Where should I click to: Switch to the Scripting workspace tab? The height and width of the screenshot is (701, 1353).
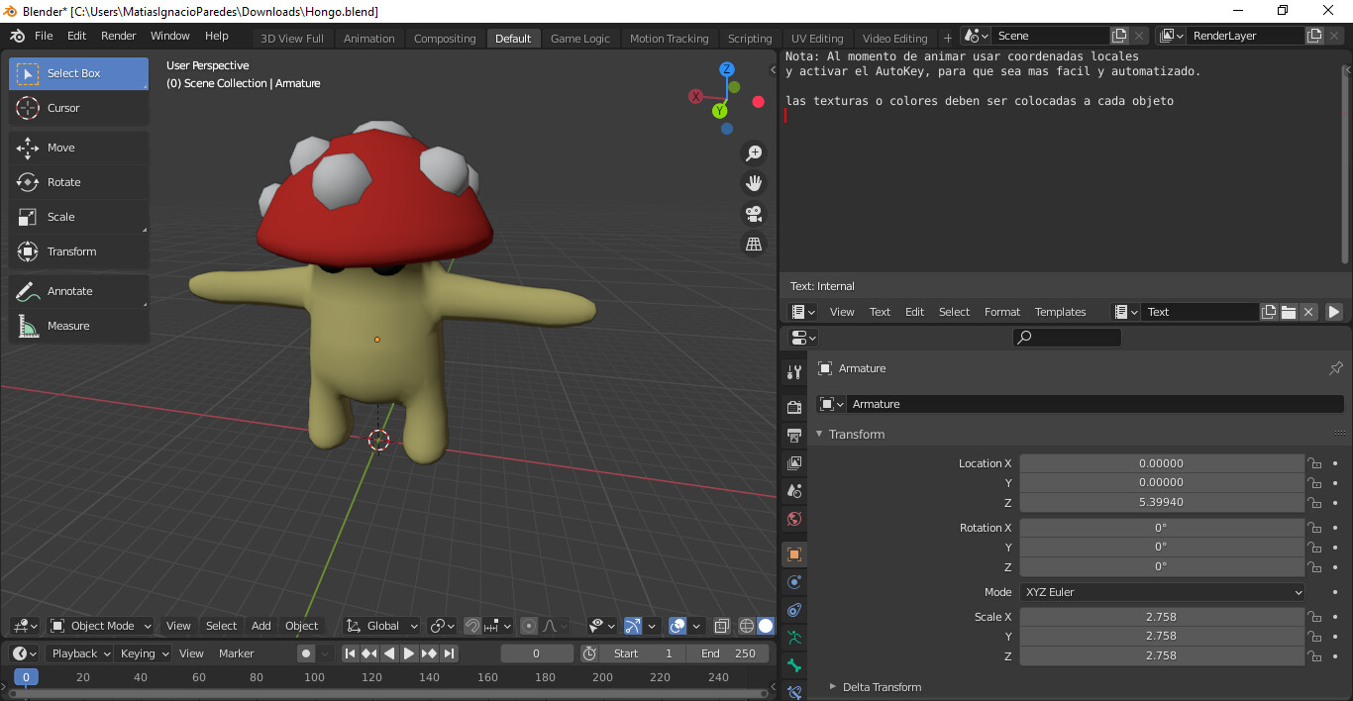749,38
